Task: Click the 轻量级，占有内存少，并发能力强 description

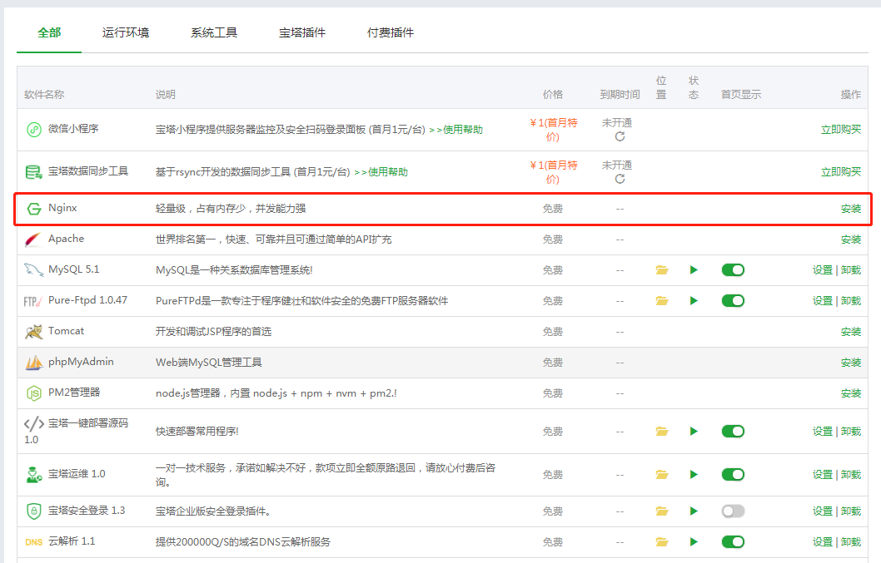Action: (231, 209)
